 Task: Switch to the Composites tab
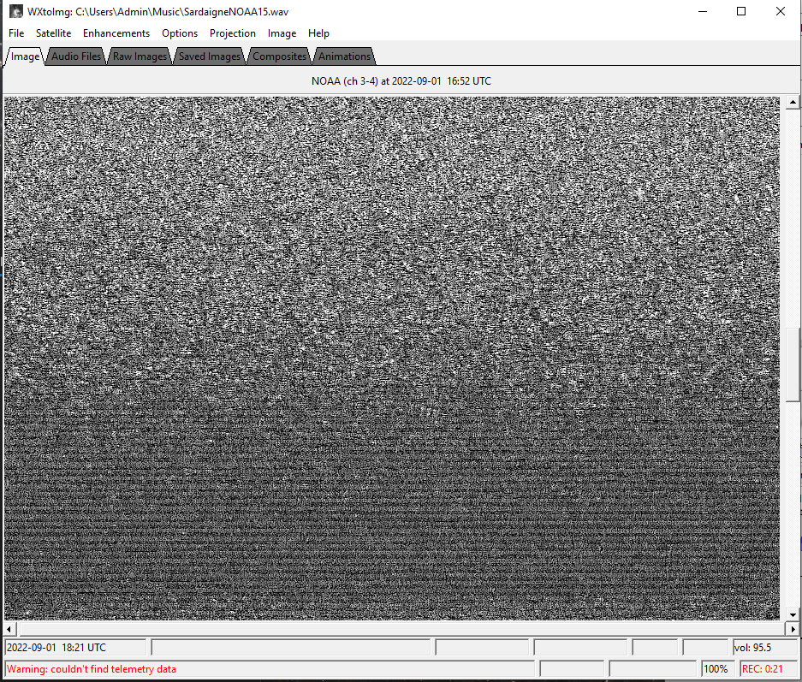tap(279, 56)
